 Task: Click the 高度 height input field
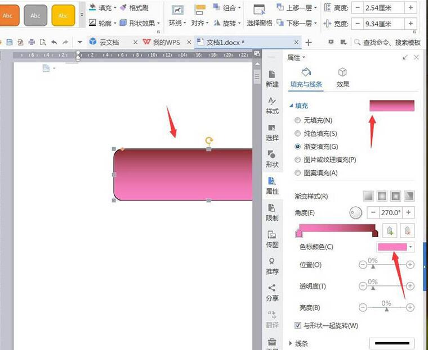pyautogui.click(x=384, y=8)
